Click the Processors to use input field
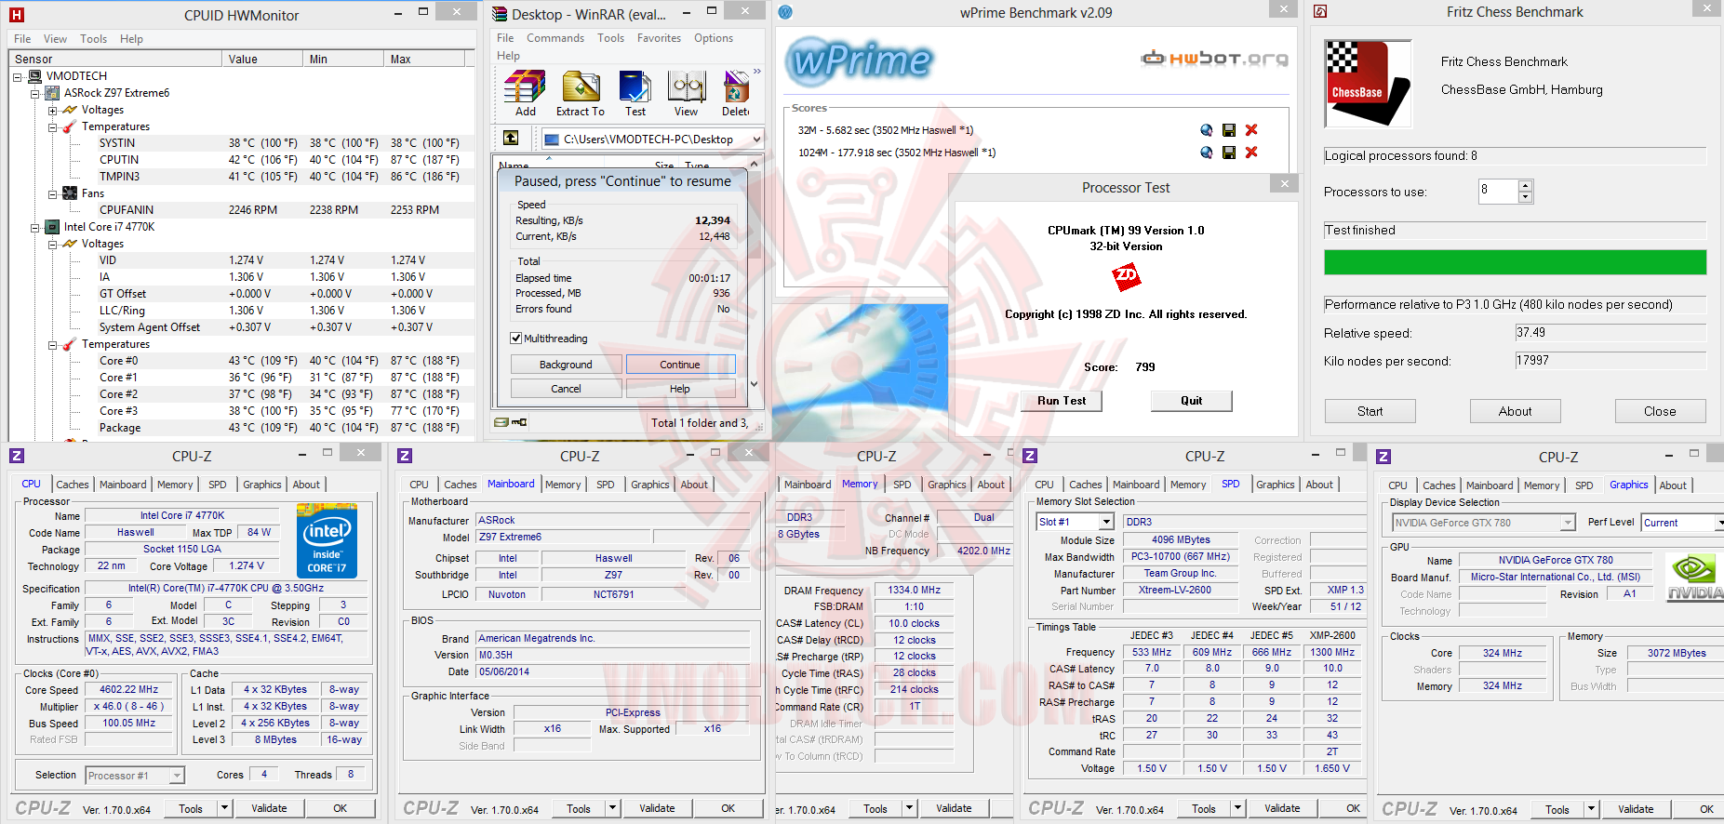The width and height of the screenshot is (1724, 824). point(1498,191)
